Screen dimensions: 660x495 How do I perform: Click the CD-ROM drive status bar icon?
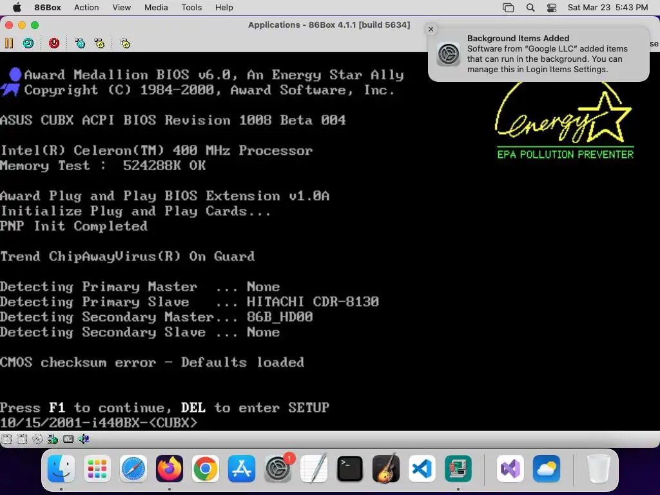pos(37,439)
